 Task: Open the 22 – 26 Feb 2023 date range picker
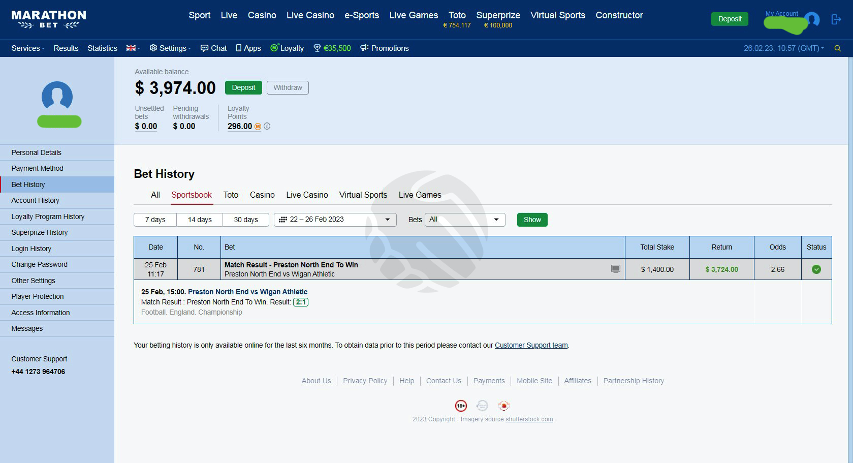click(335, 220)
